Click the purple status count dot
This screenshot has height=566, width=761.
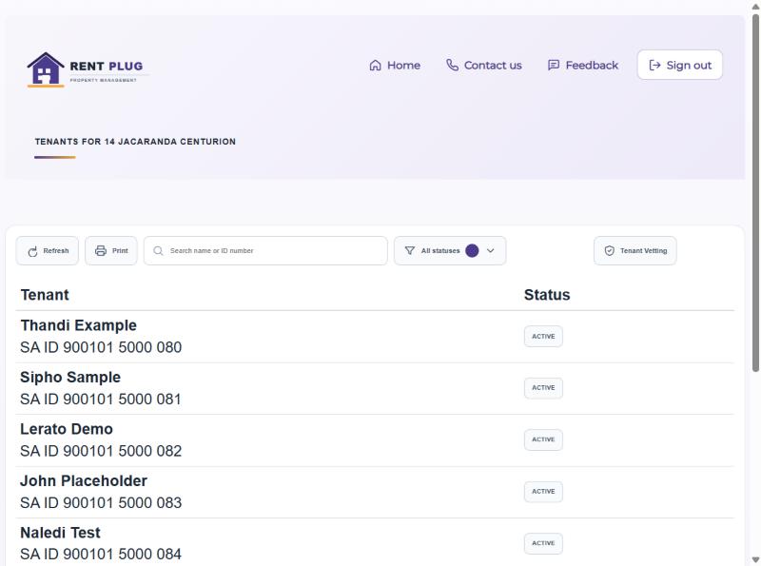click(472, 251)
